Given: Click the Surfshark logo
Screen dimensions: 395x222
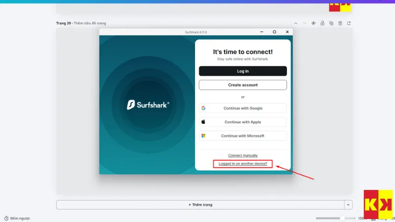Looking at the screenshot, I should coord(148,105).
